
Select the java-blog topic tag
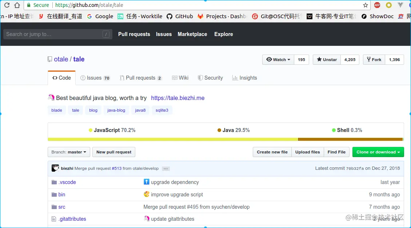(x=116, y=110)
